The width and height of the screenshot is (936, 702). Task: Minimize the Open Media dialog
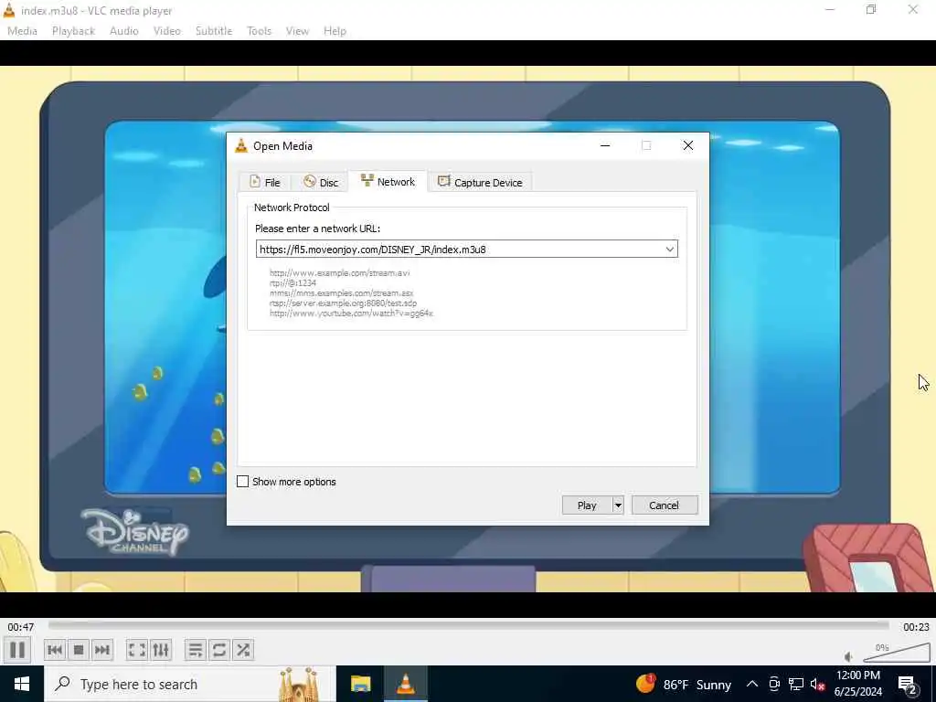click(605, 145)
